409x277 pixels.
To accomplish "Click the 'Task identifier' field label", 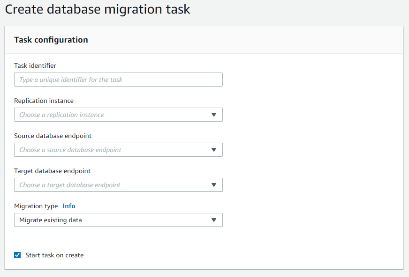I will 35,66.
